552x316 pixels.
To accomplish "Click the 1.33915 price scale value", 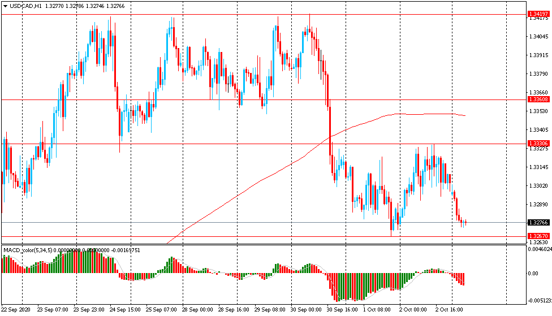I will (x=538, y=55).
